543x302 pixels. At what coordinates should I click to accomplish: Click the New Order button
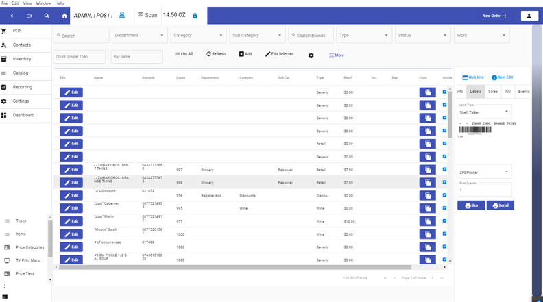pos(495,16)
